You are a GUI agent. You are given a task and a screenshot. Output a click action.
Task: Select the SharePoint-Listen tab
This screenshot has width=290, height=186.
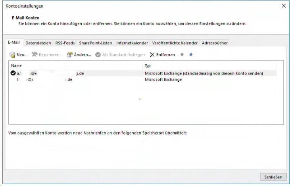(95, 43)
